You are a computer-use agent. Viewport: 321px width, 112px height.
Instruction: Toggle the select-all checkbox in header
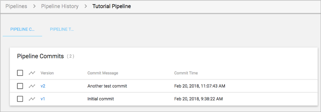pyautogui.click(x=20, y=73)
